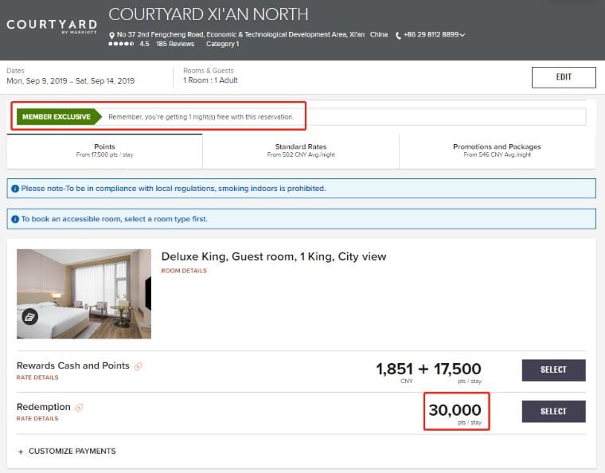Select the Rewards Cash and Points rate
Screen dimensions: 605x473
(x=553, y=369)
